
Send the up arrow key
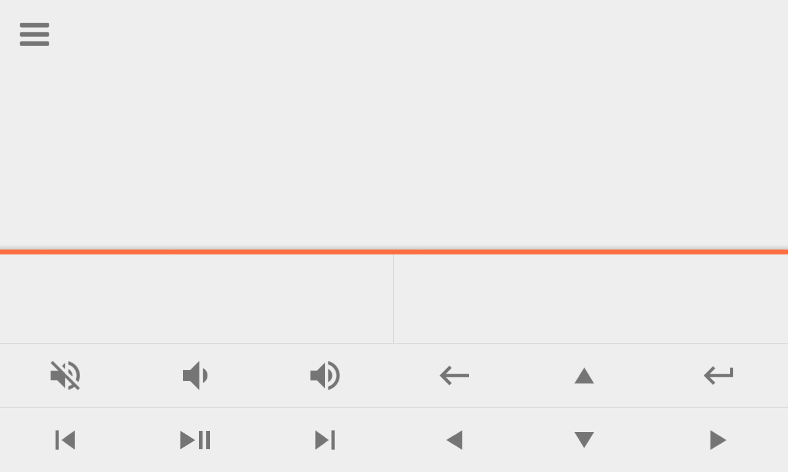coord(584,376)
